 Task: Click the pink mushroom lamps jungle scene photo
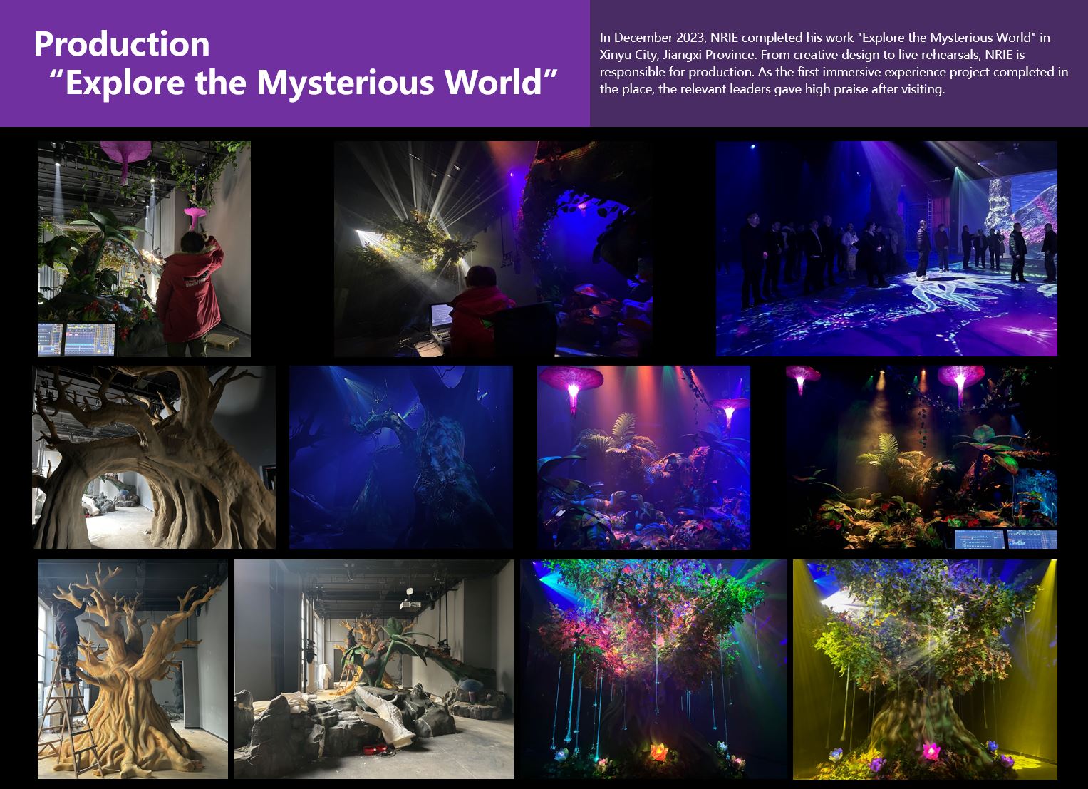[x=643, y=458]
